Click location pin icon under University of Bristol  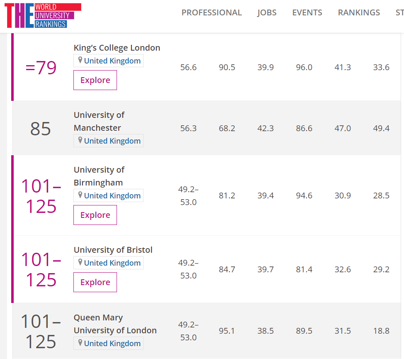tap(80, 262)
